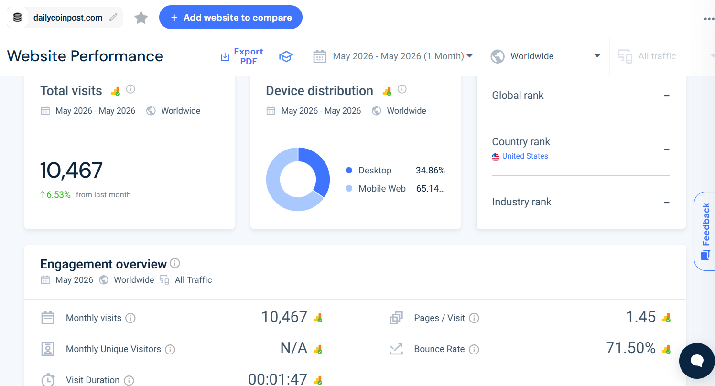
Task: Click the Google Analytics badge by Total visits
Action: [x=115, y=91]
